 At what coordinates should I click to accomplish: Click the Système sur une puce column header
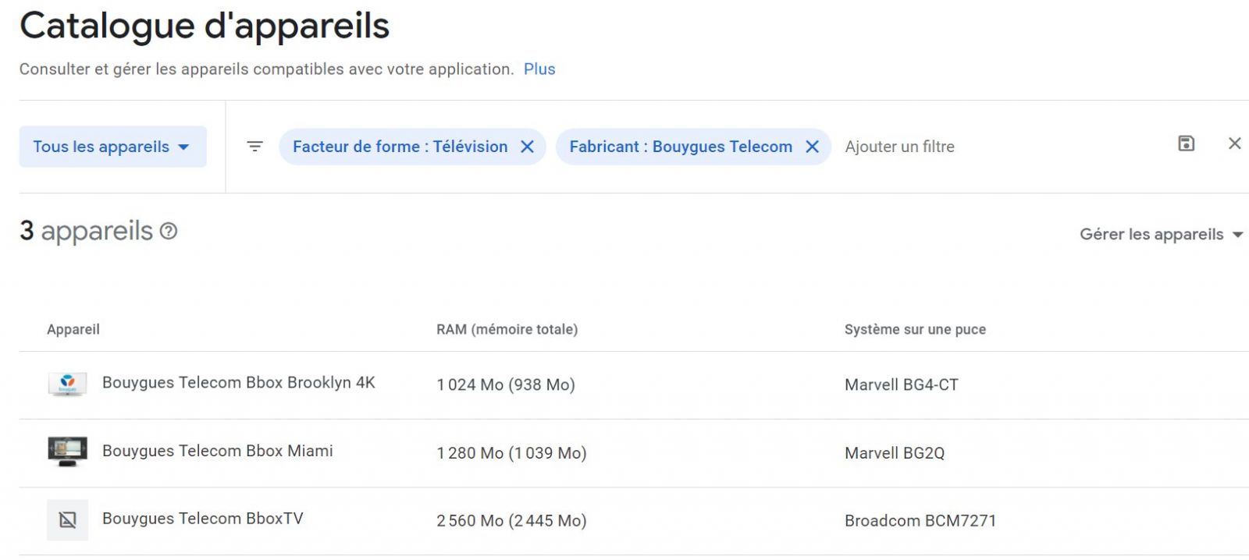915,329
